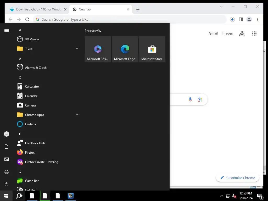Screen dimensions: 268x201
Task: Click the network tray icon
Action: [x=228, y=196]
